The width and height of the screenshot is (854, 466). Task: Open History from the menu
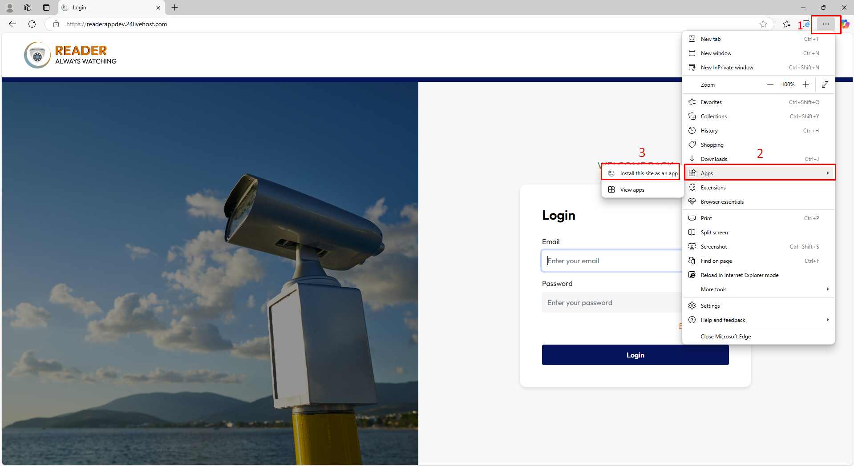point(758,131)
